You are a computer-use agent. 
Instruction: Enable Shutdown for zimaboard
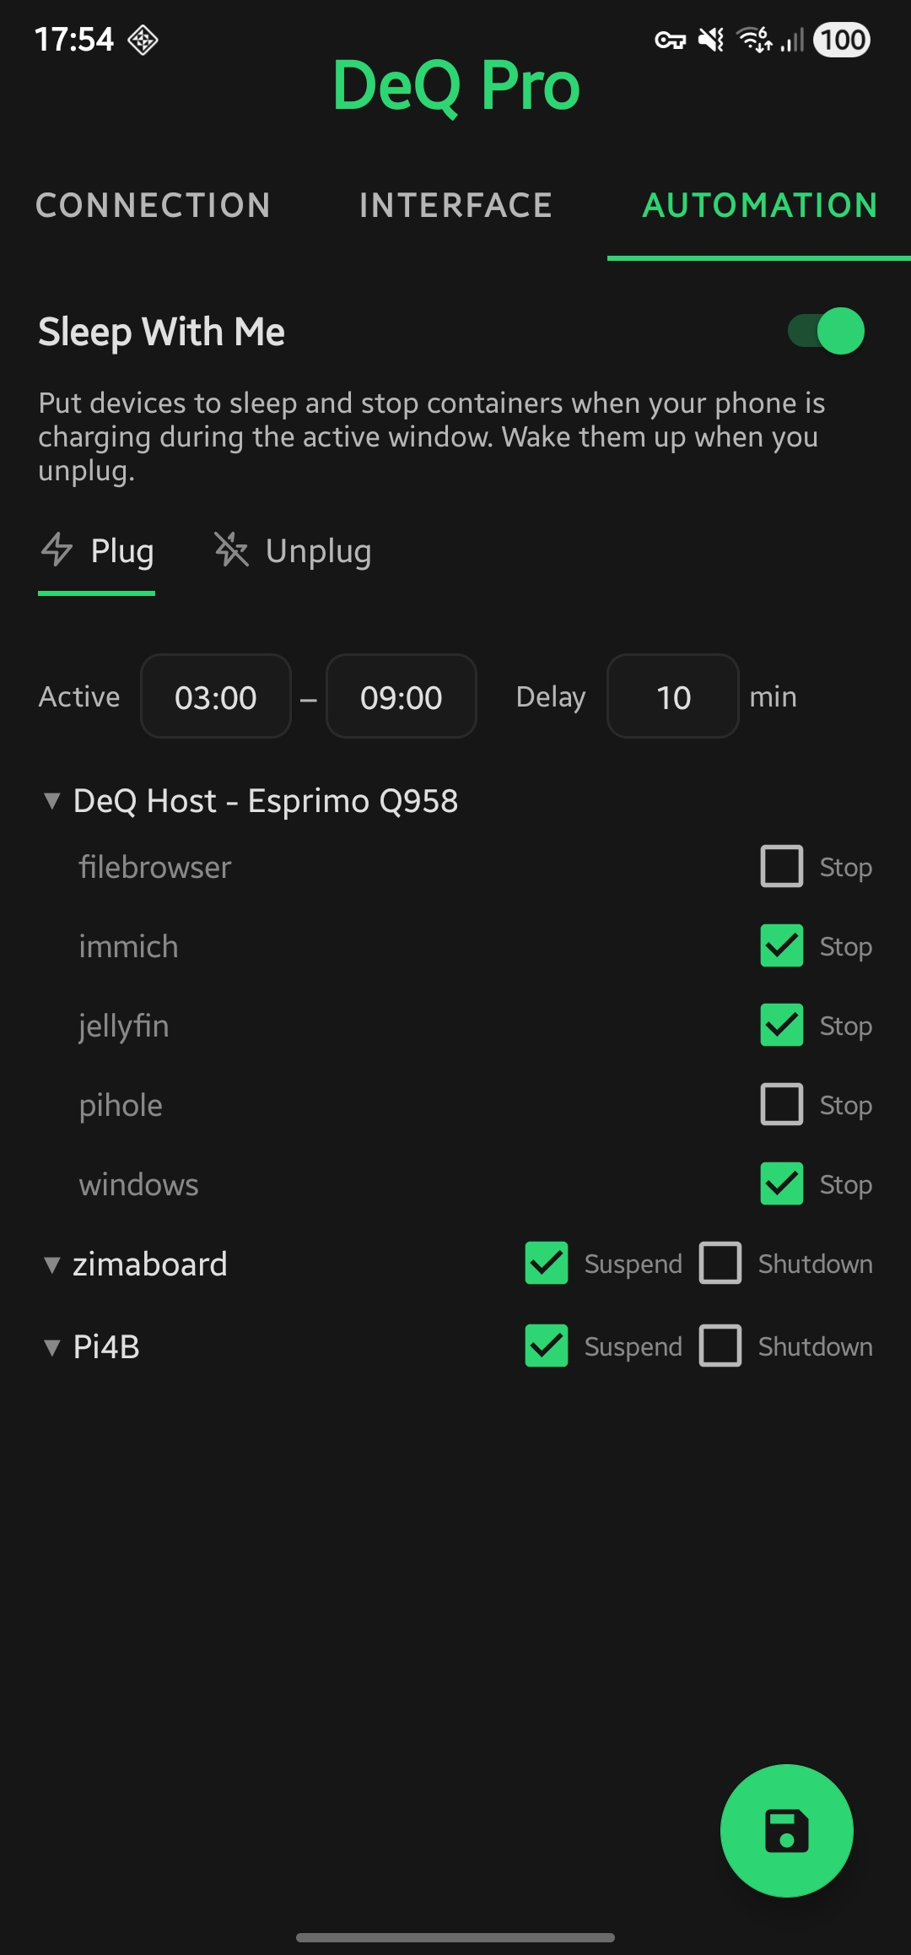pyautogui.click(x=720, y=1263)
